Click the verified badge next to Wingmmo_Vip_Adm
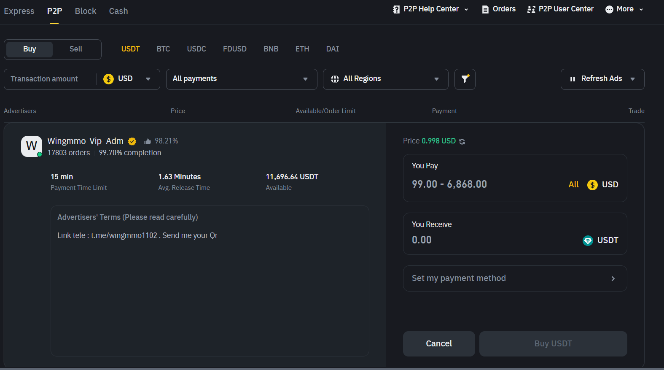 coord(132,141)
